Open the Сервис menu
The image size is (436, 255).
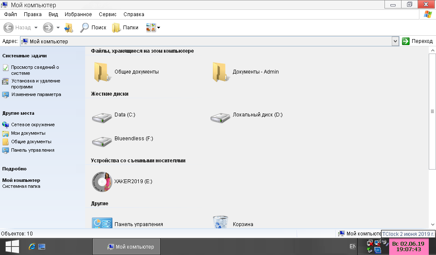pyautogui.click(x=107, y=14)
